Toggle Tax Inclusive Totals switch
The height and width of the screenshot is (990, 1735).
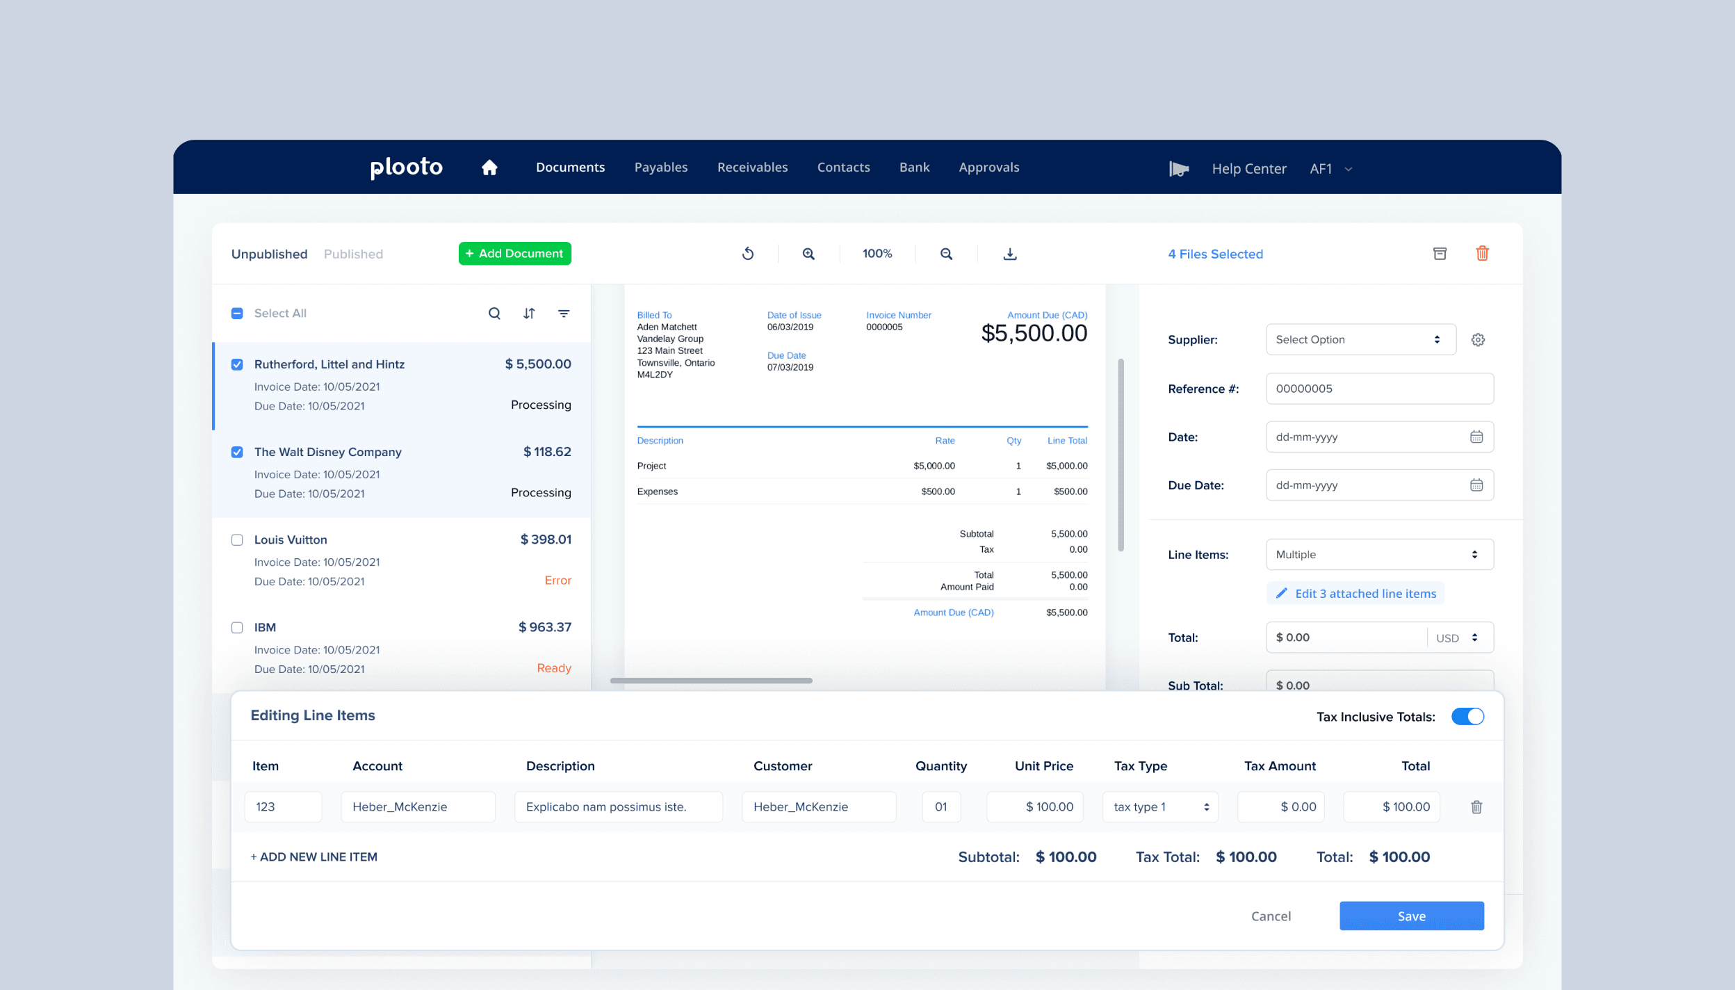click(1467, 717)
